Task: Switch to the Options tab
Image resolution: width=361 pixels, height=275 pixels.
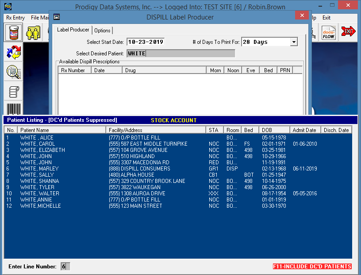Action: click(x=102, y=31)
